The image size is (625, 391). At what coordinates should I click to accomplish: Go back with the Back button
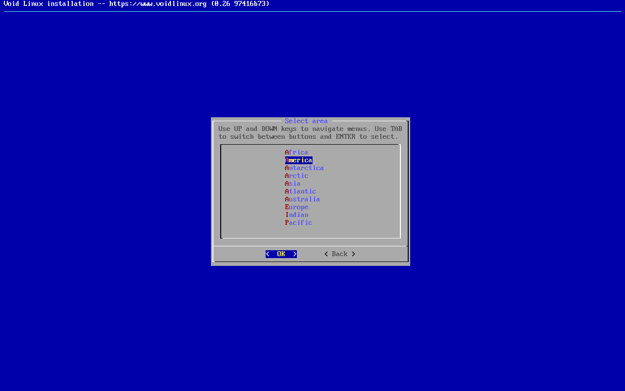tap(340, 254)
